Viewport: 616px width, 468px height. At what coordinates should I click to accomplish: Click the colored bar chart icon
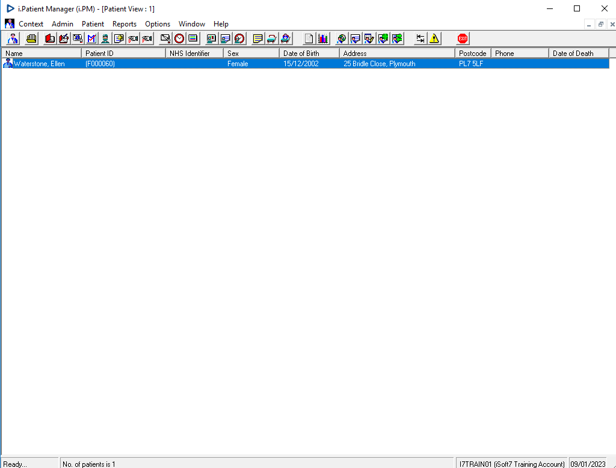pos(323,38)
